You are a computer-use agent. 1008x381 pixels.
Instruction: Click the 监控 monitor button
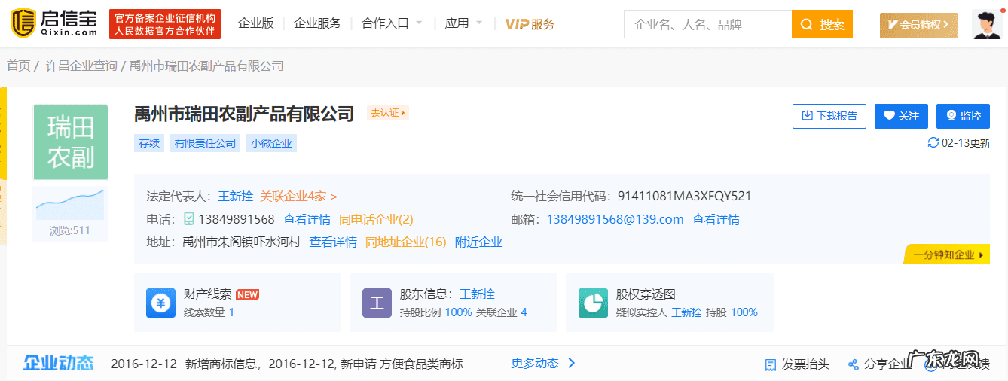[x=963, y=116]
